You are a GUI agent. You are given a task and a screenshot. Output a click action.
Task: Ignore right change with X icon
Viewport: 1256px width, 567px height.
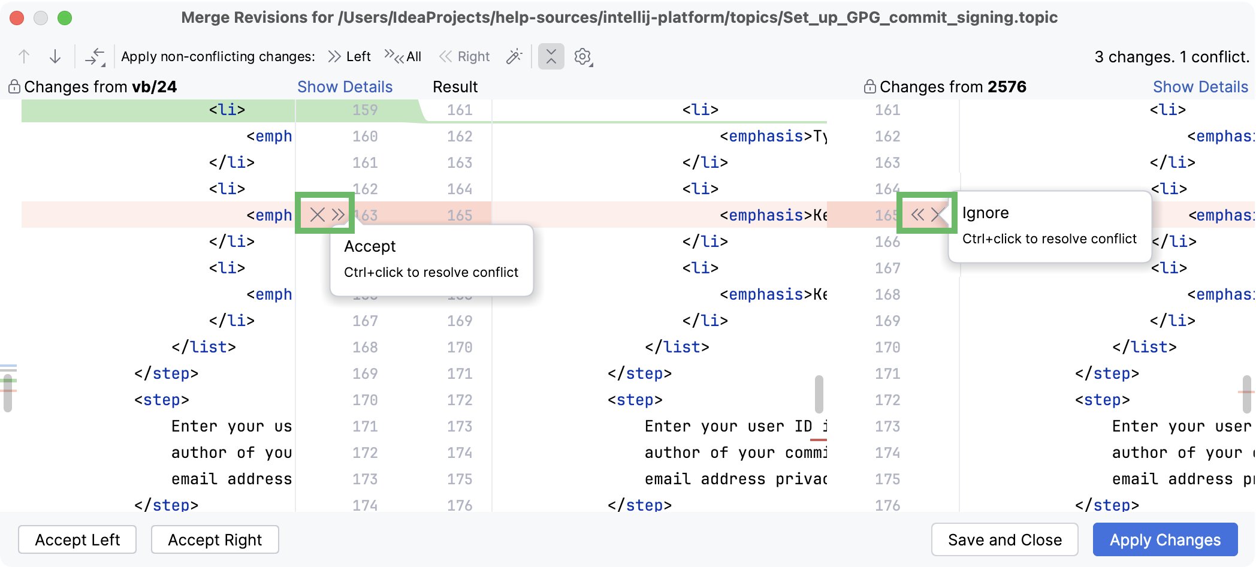point(938,215)
